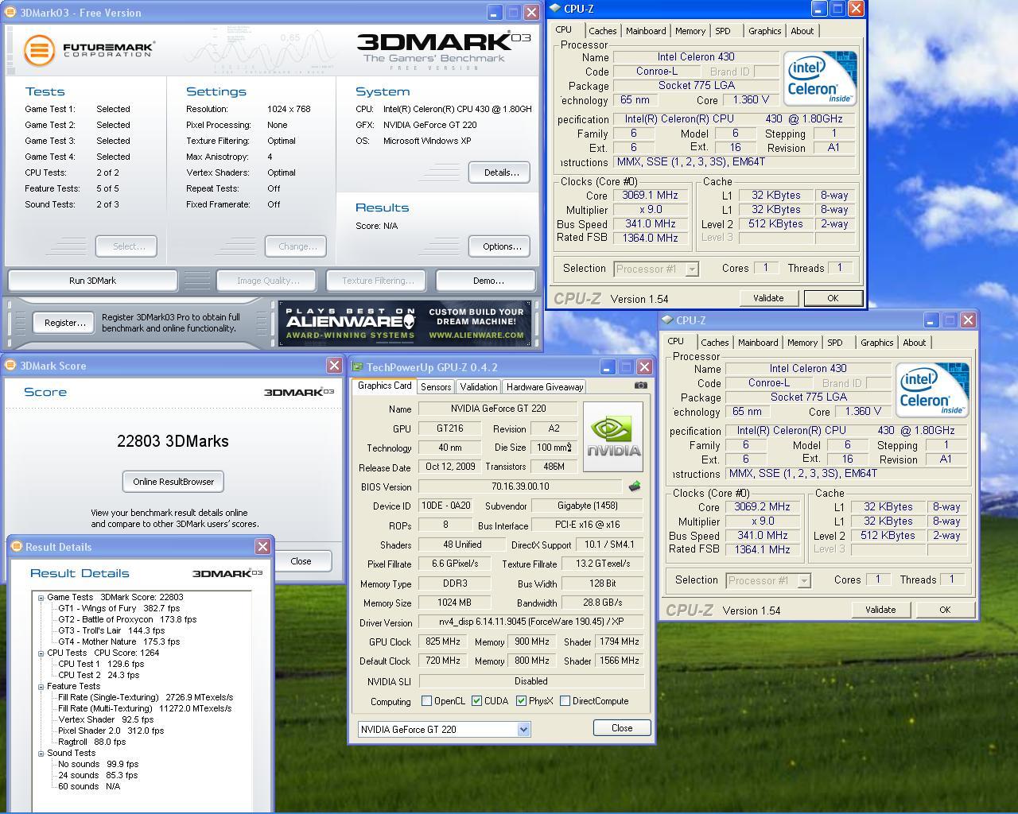This screenshot has width=1018, height=814.
Task: Collapse the CPU Tests tree node
Action: pos(41,653)
